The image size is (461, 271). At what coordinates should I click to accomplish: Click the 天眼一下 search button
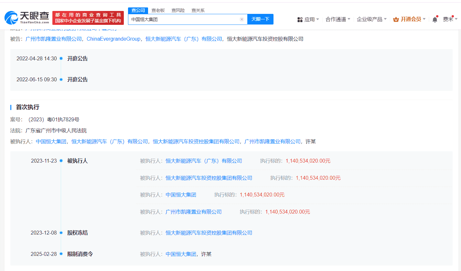coord(261,19)
